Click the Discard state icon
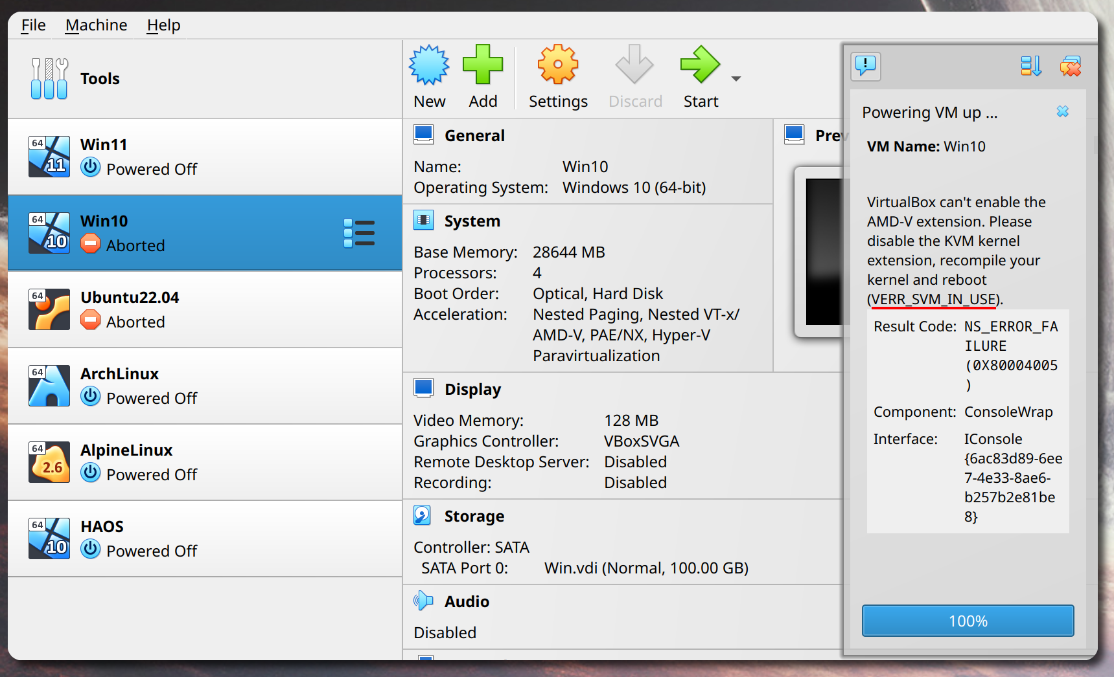Viewport: 1114px width, 677px height. tap(634, 65)
